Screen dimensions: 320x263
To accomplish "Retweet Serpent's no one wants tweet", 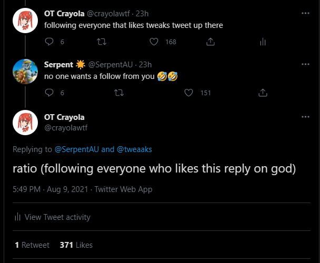I will click(x=118, y=93).
